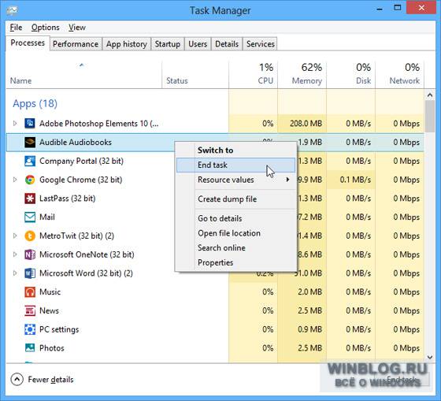
Task: Choose Switch to in context menu
Action: [x=236, y=150]
